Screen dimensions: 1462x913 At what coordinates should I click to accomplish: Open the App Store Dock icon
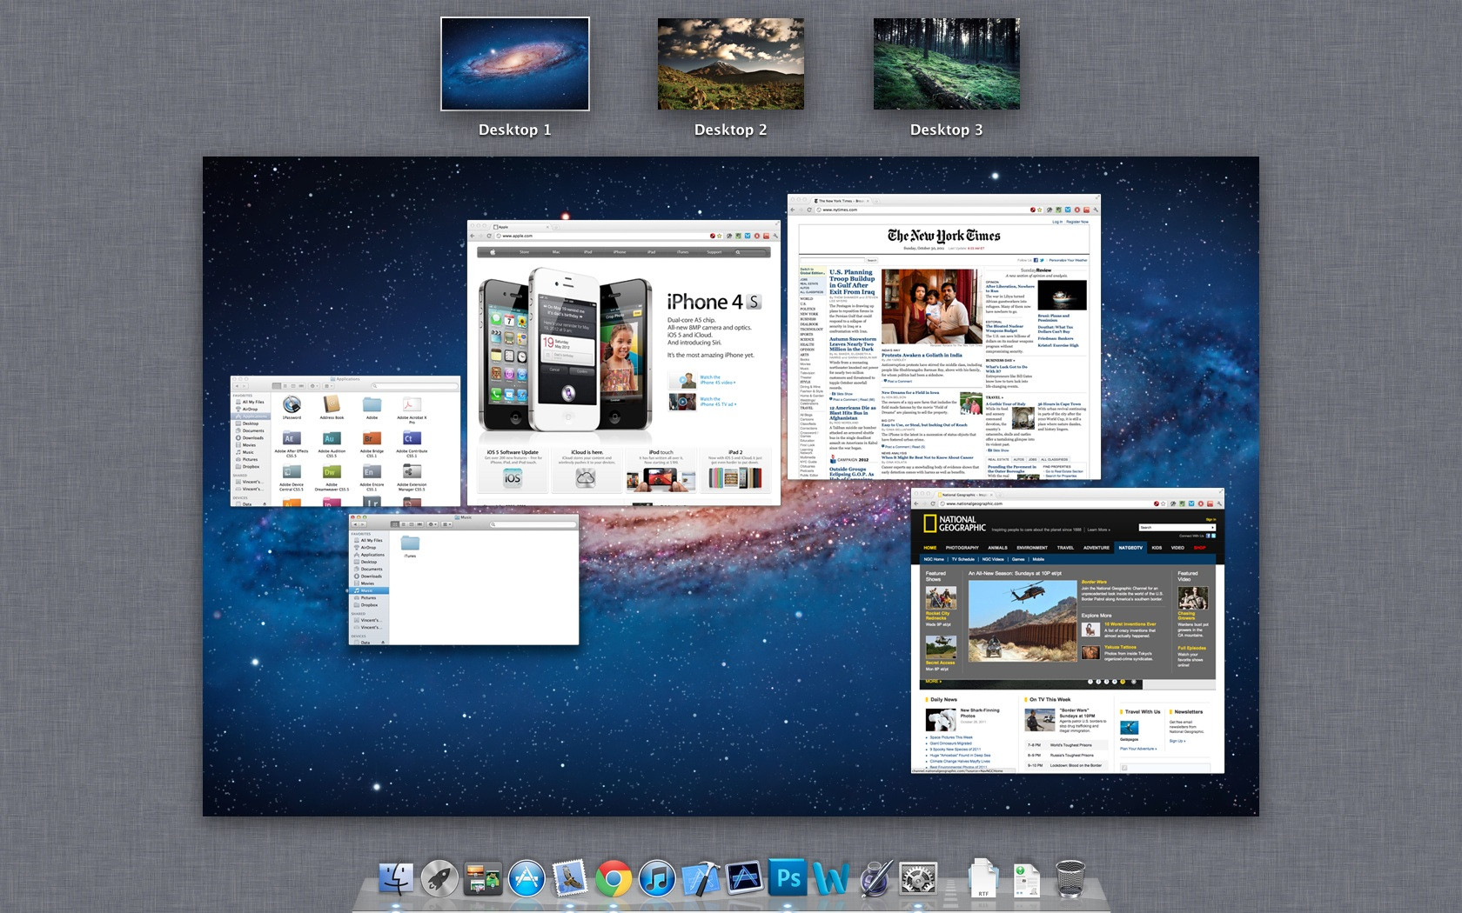click(x=526, y=879)
